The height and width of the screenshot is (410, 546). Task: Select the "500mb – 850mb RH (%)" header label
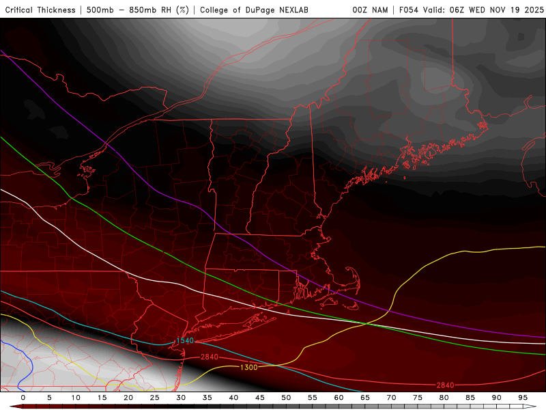point(138,10)
